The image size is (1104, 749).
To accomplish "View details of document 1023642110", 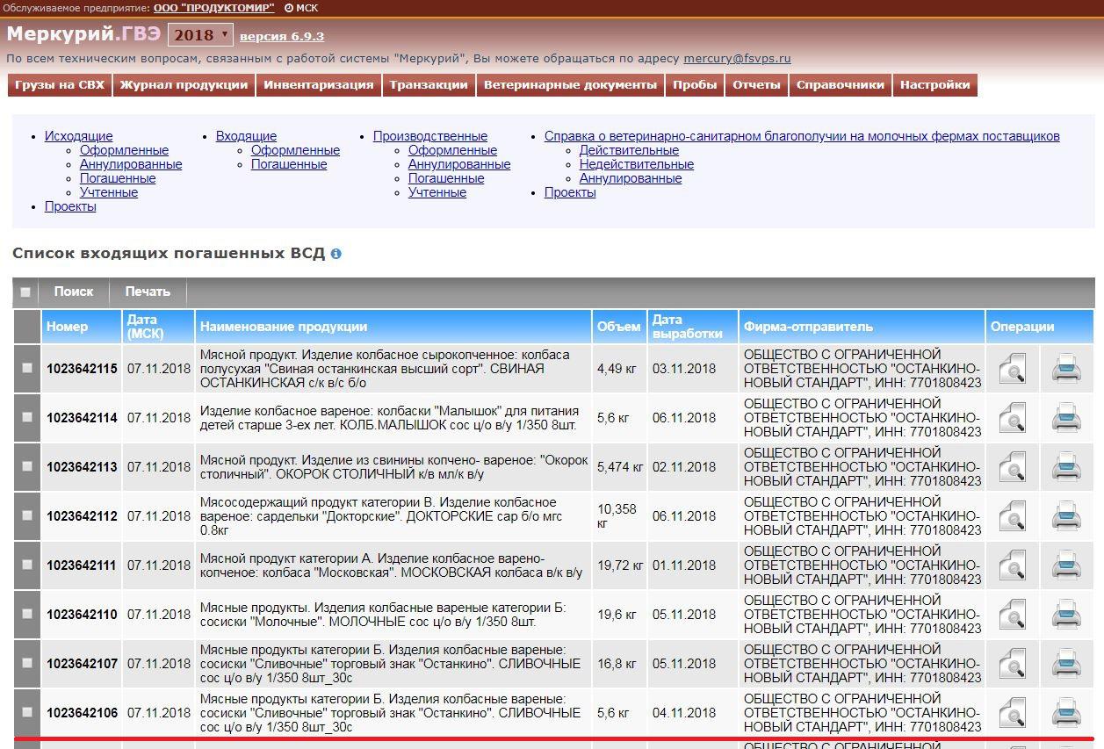I will 1013,615.
